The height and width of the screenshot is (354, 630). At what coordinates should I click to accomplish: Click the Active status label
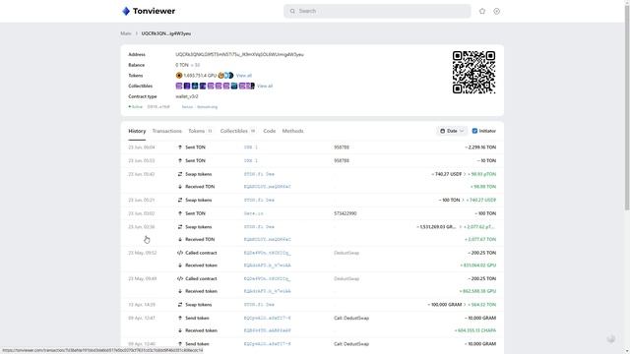click(x=136, y=107)
